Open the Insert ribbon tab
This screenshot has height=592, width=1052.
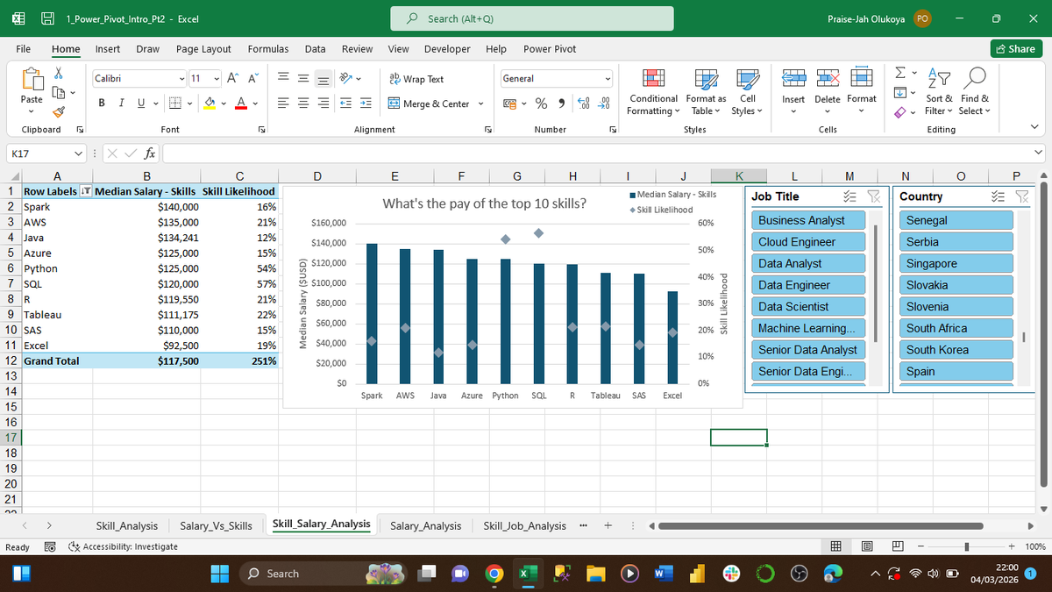tap(108, 49)
